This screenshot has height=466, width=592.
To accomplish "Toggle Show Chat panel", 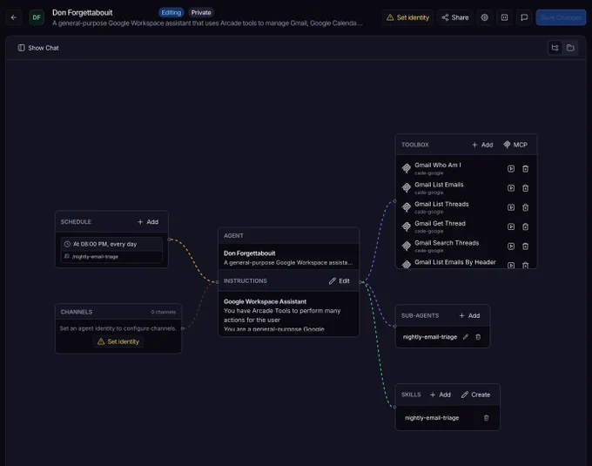I will coord(38,48).
